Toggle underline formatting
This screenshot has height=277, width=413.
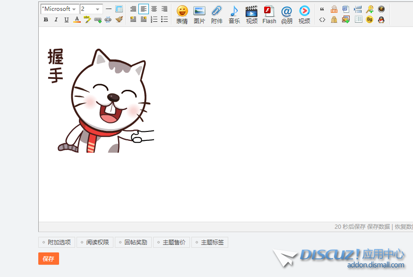click(66, 19)
